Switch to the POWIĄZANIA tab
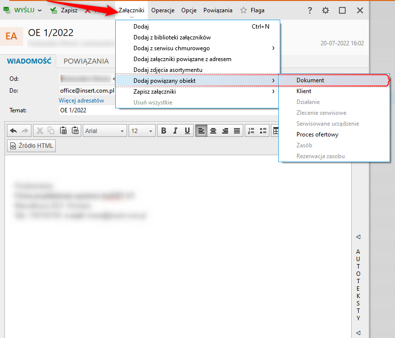395x338 pixels. (x=86, y=61)
